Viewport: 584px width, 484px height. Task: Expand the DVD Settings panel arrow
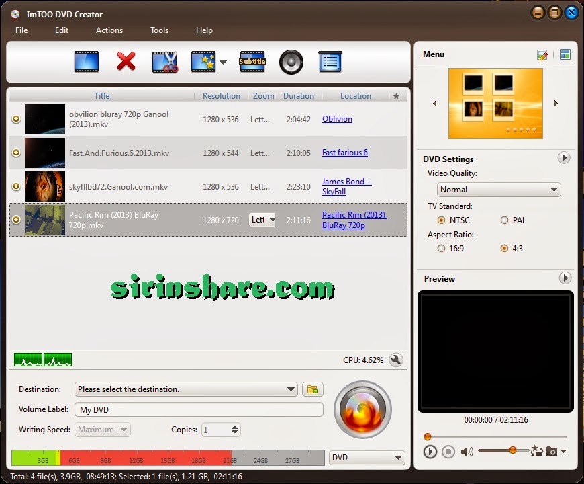(x=563, y=158)
